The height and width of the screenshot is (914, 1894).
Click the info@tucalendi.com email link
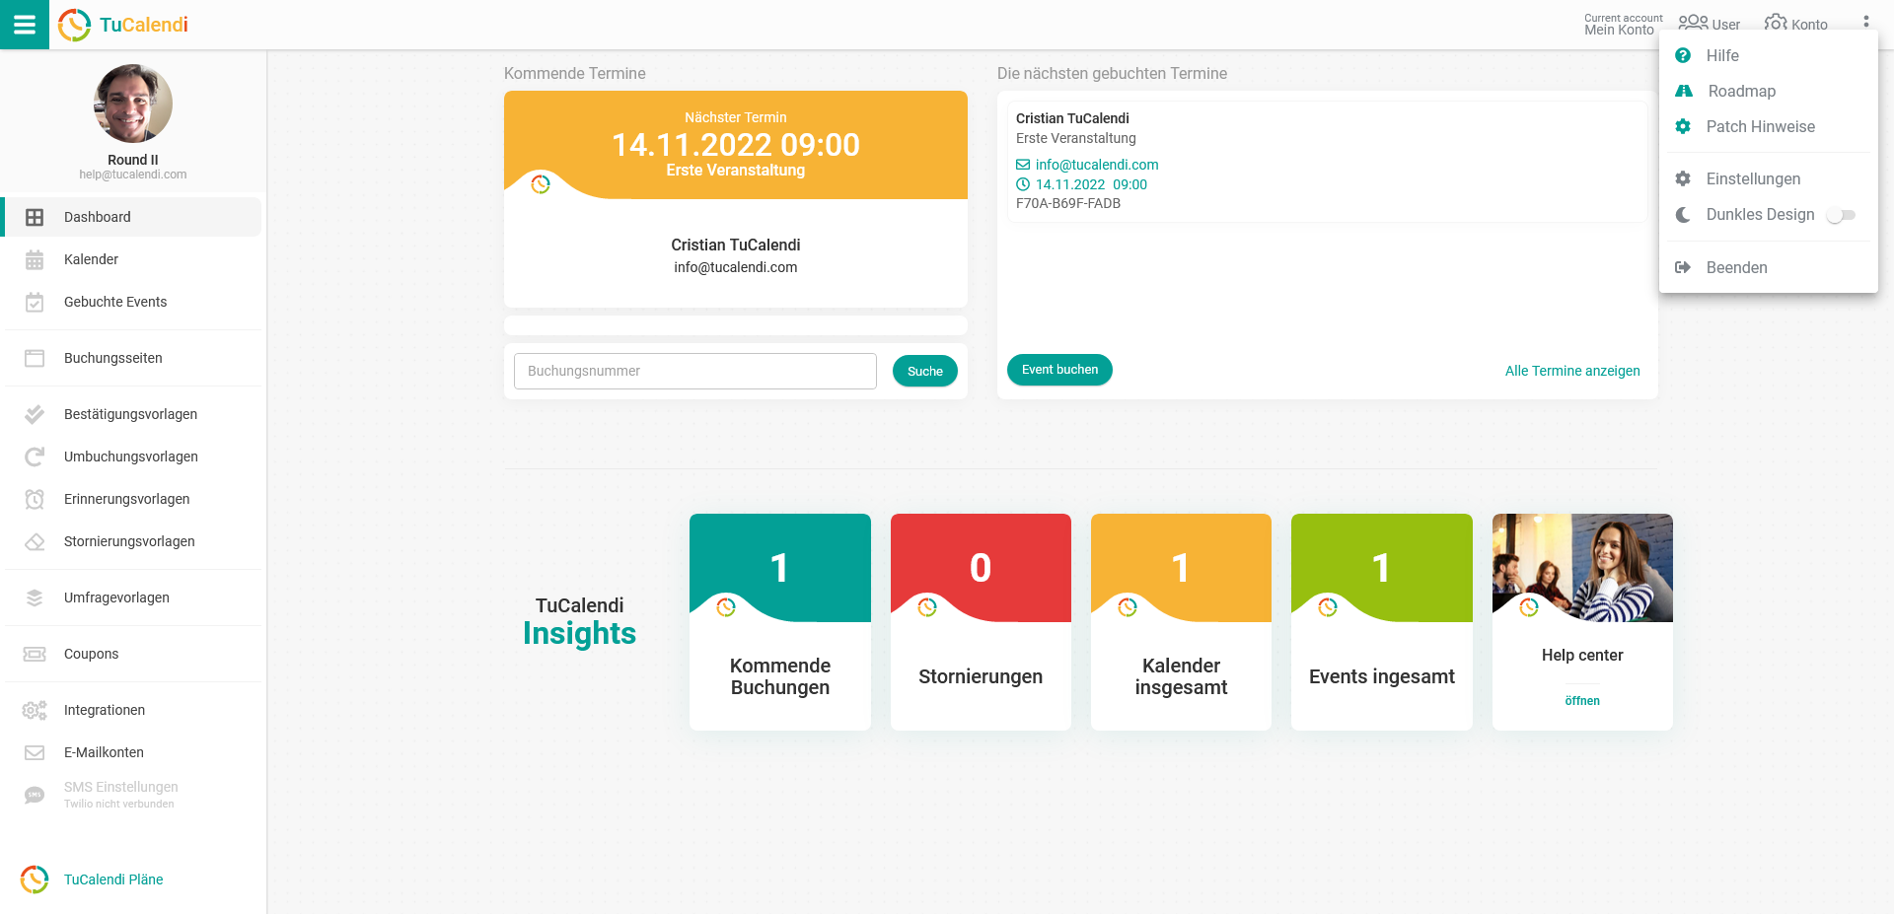tap(1097, 165)
